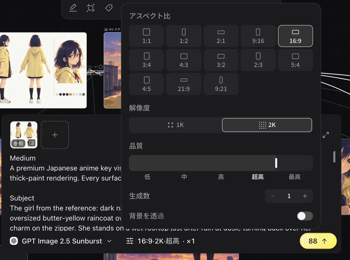Choose the 3:4 aspect ratio
Screen dimensions: 350x260
[146, 60]
